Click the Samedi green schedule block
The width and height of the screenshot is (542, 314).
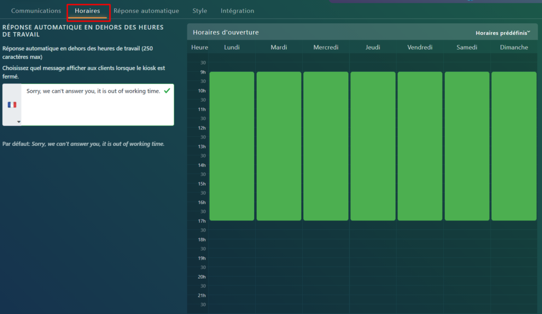[x=467, y=146]
